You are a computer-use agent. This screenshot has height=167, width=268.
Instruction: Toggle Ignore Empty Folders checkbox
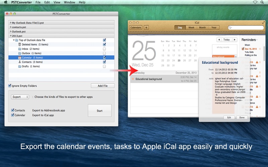10,86
